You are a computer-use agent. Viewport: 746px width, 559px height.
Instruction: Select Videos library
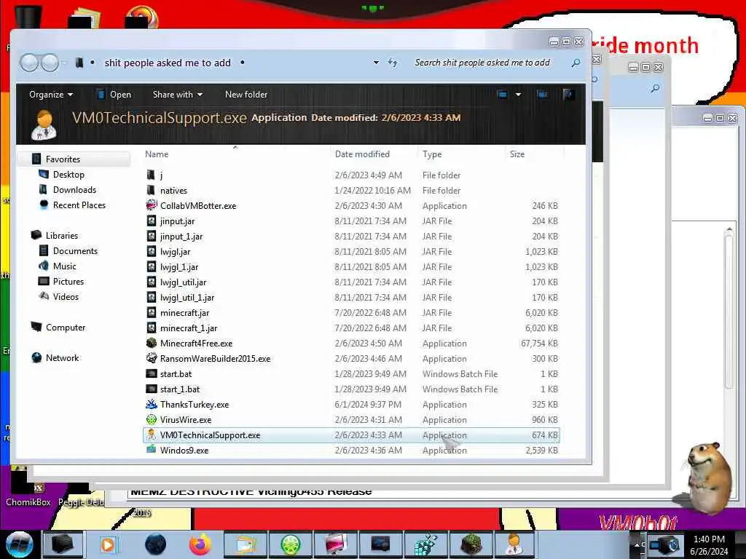pyautogui.click(x=66, y=297)
